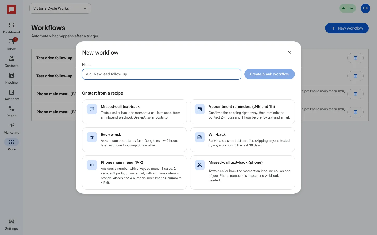Click the missed-call phone recipe icon
This screenshot has width=377, height=235.
pyautogui.click(x=200, y=165)
